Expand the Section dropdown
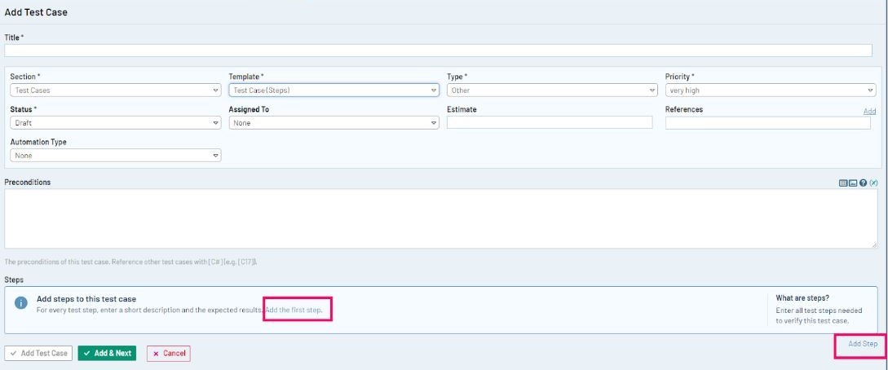Viewport: 888px width, 370px height. click(115, 90)
